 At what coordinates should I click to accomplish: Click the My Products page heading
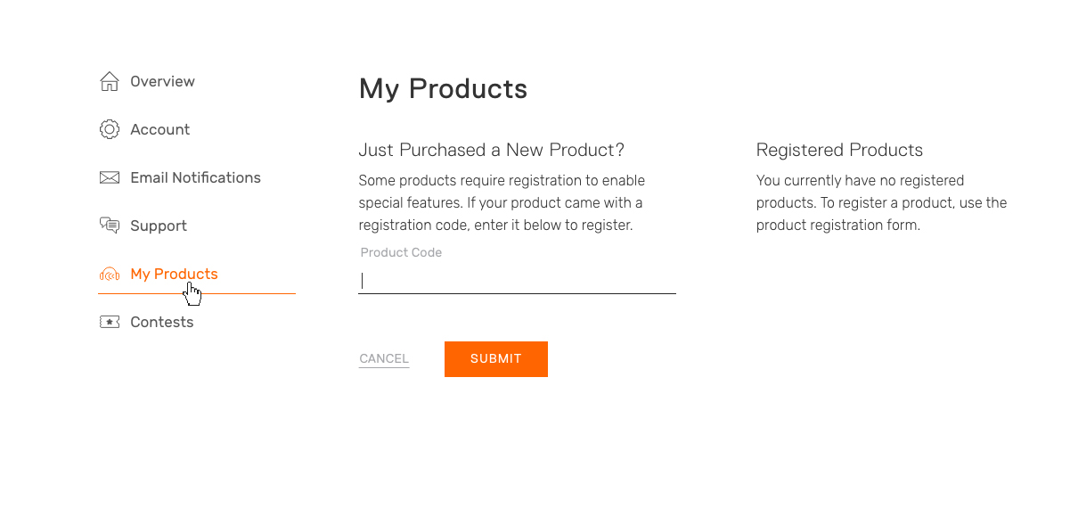(443, 89)
